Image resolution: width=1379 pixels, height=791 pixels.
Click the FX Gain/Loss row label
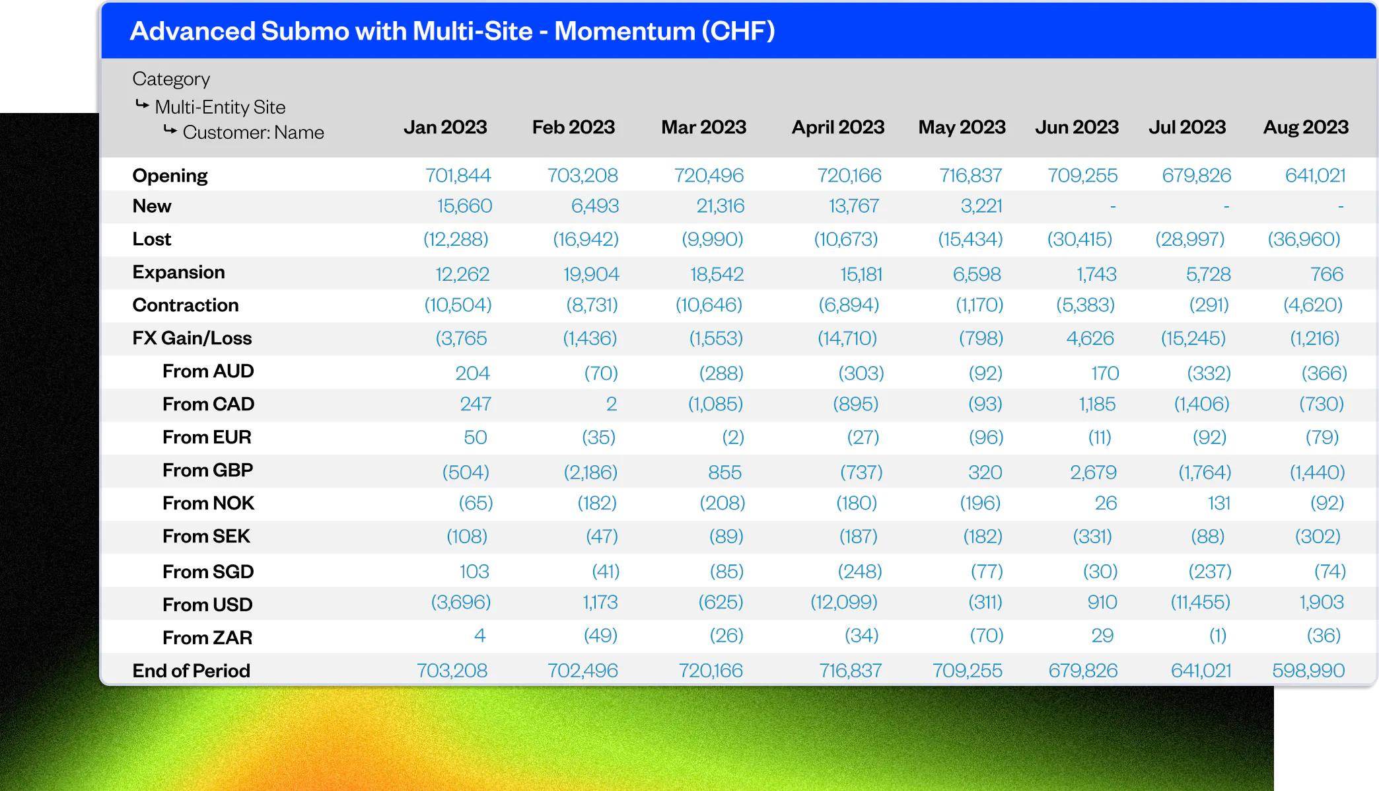tap(192, 338)
